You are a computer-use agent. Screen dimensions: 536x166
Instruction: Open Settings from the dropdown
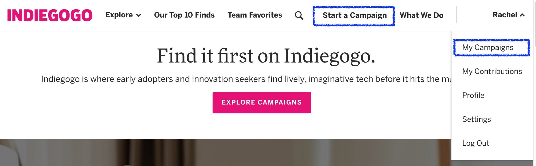[476, 119]
